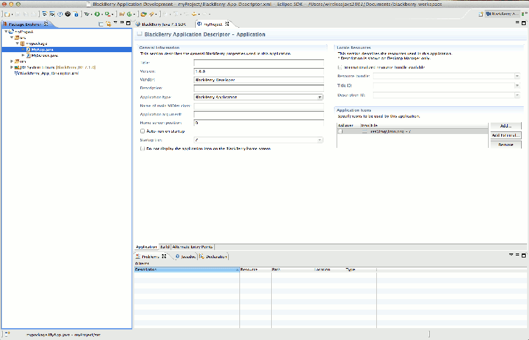Collapse the myProject tree node
The image size is (529, 340).
pyautogui.click(x=6, y=31)
